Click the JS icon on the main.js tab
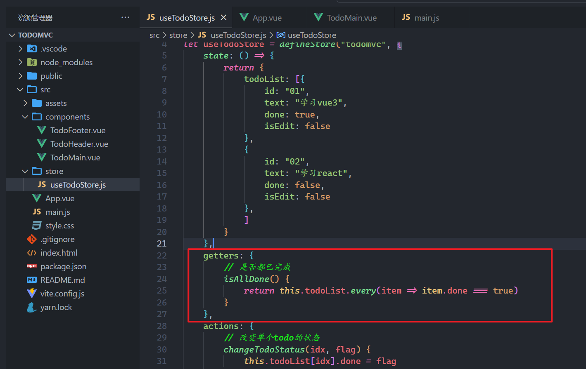This screenshot has width=586, height=369. pyautogui.click(x=406, y=17)
